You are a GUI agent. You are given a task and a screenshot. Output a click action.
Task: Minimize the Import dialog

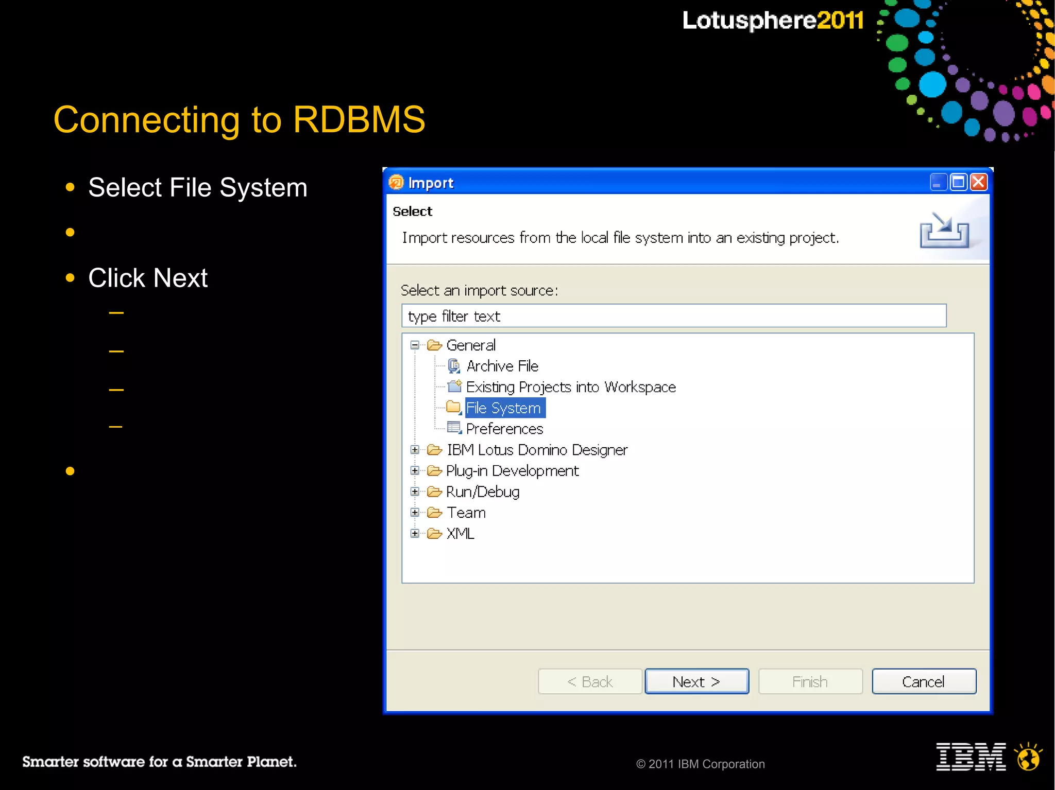coord(938,182)
